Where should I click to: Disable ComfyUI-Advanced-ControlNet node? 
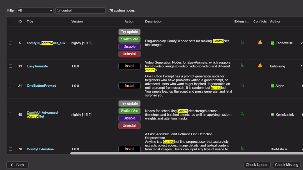click(129, 118)
